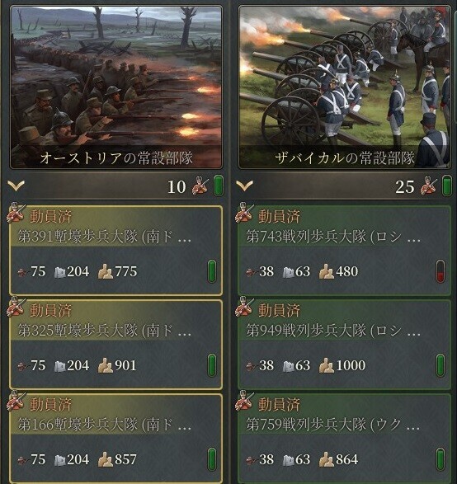This screenshot has height=484, width=457.
Task: Open the ザバイカルの常設部隊 artillery illustration
Action: 345,87
